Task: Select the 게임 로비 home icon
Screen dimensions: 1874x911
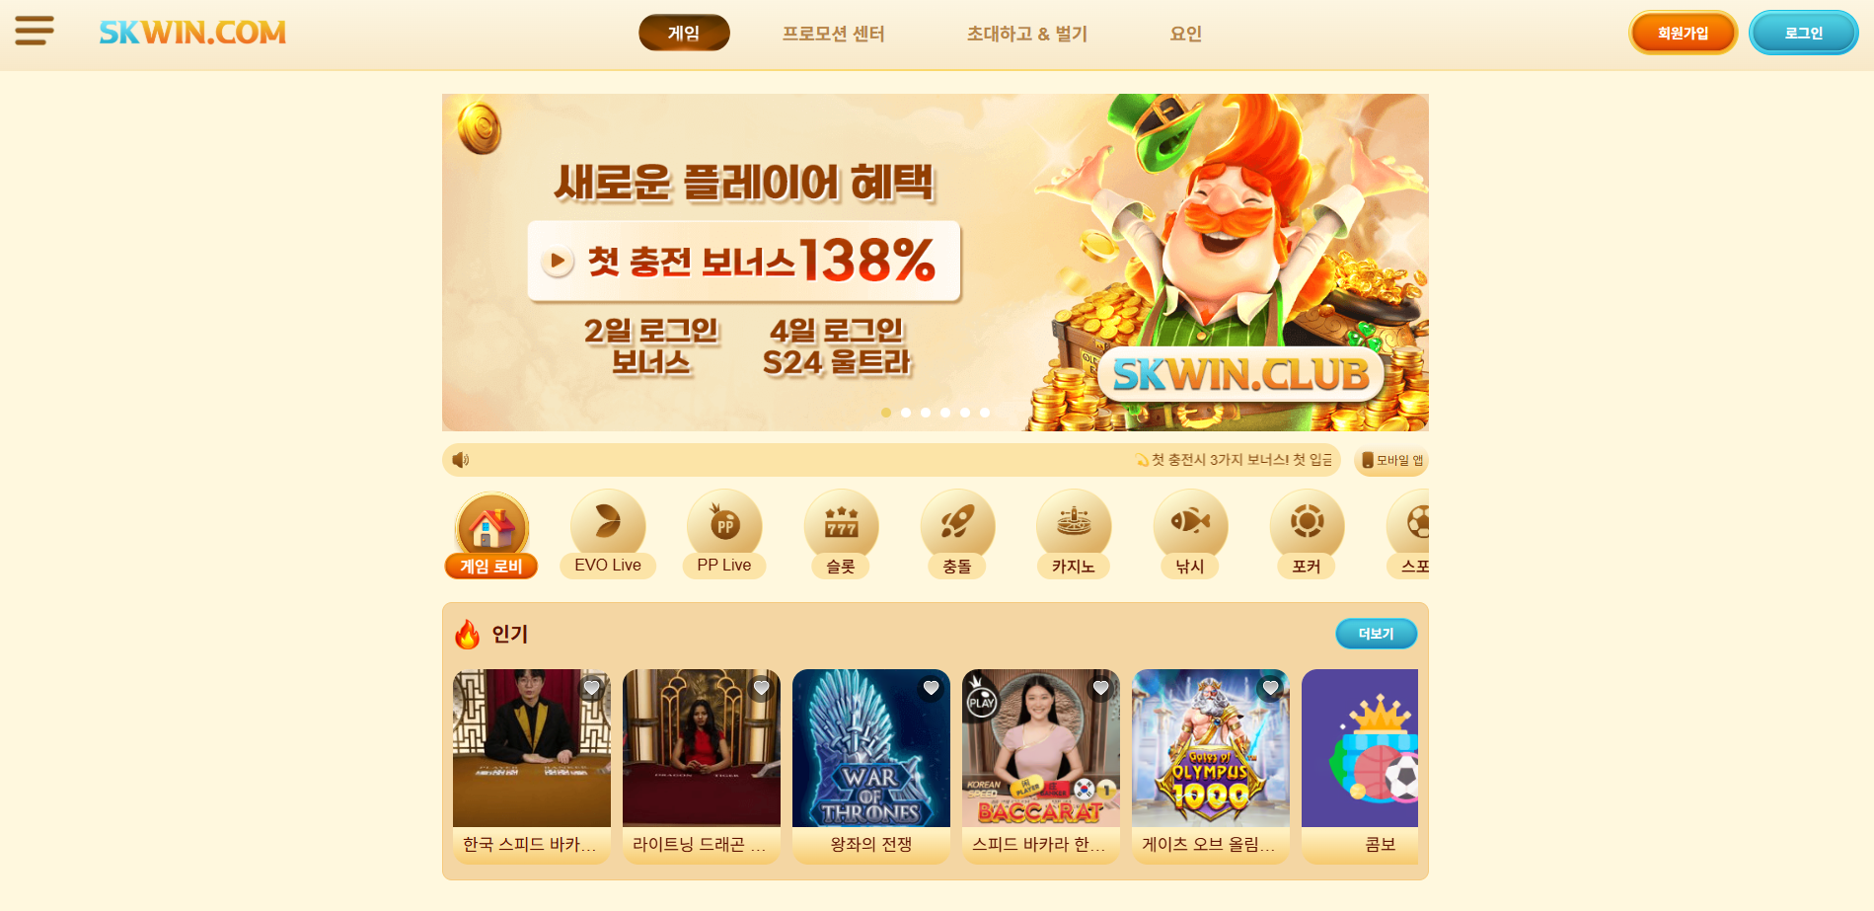Action: [491, 527]
